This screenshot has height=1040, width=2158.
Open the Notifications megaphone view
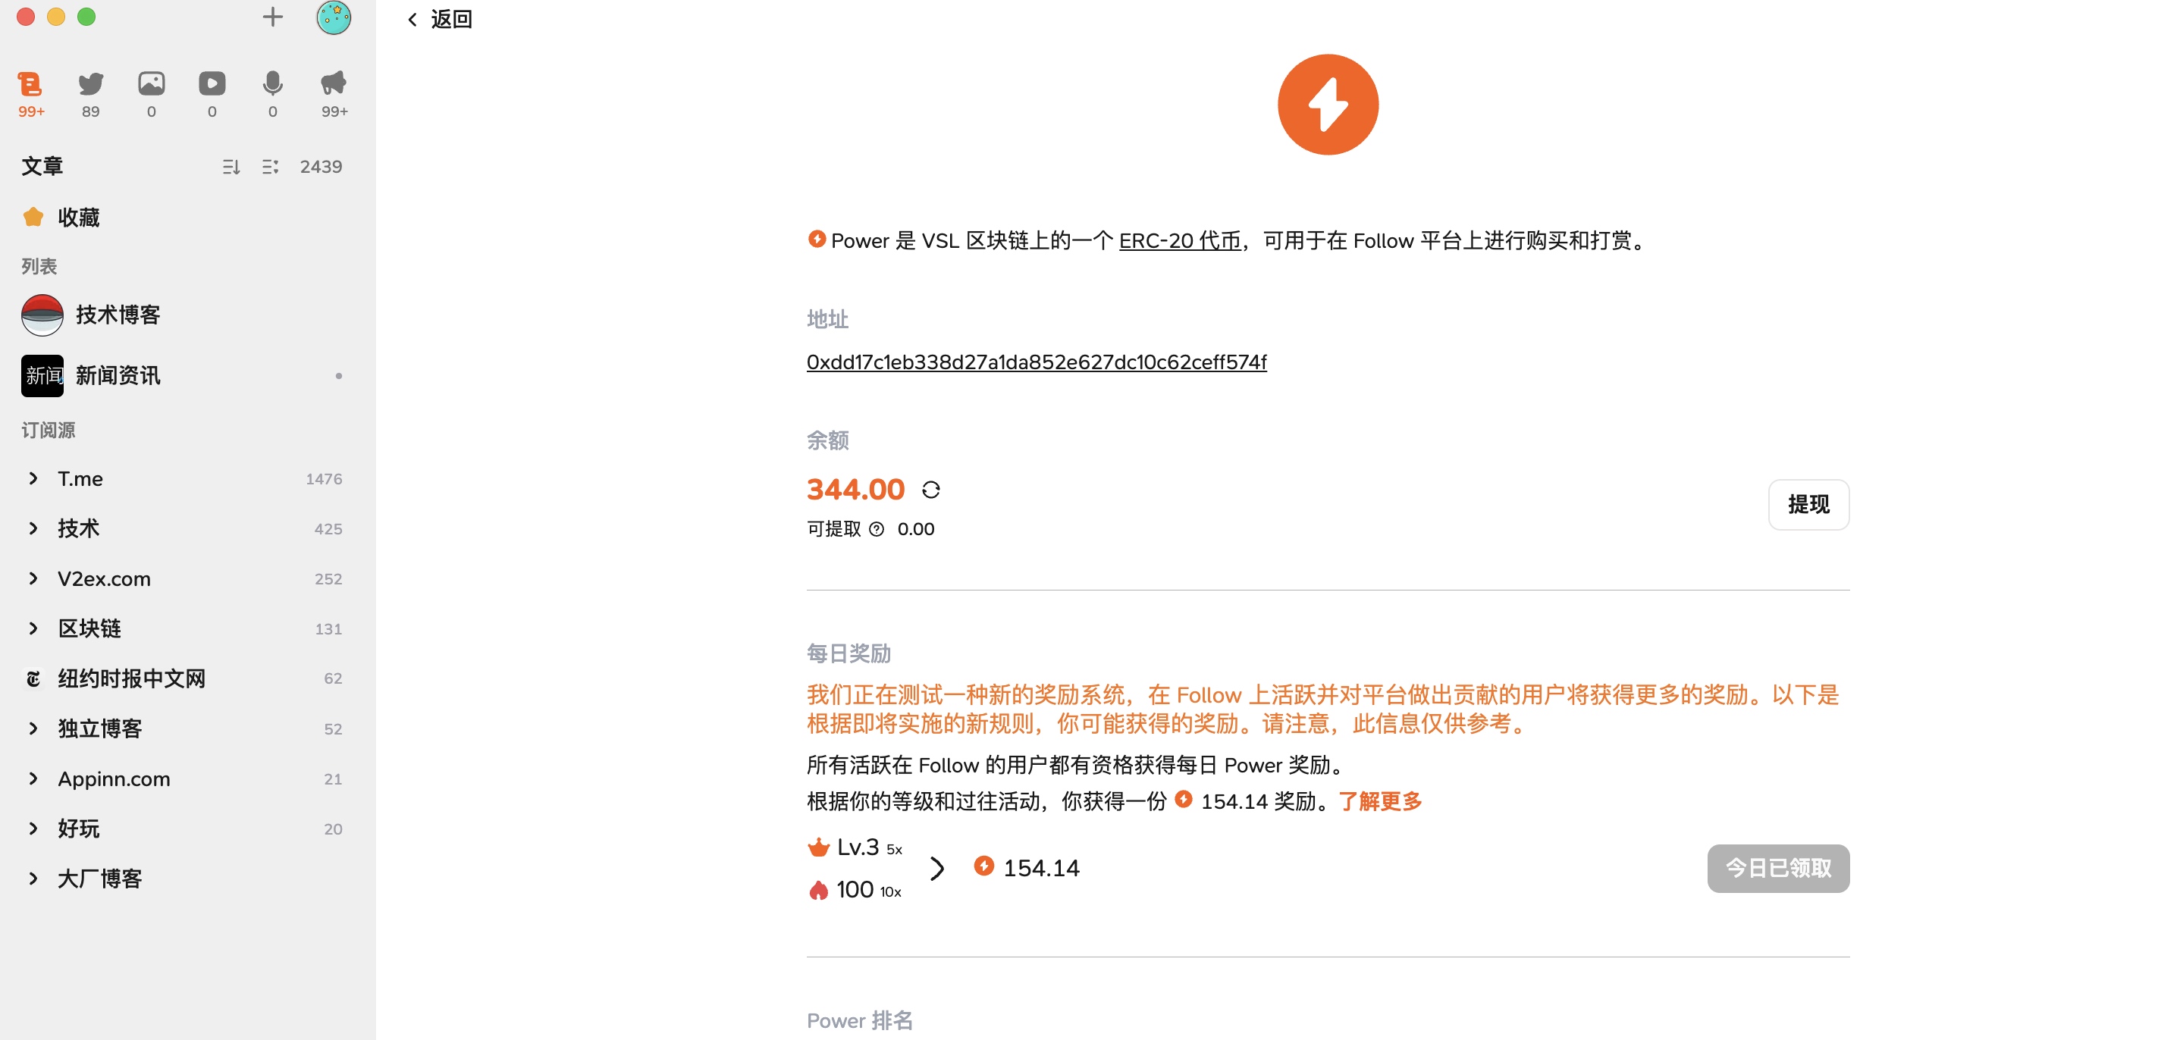coord(334,83)
